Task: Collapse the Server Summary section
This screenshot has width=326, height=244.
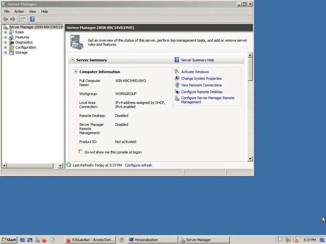Action: (x=72, y=60)
